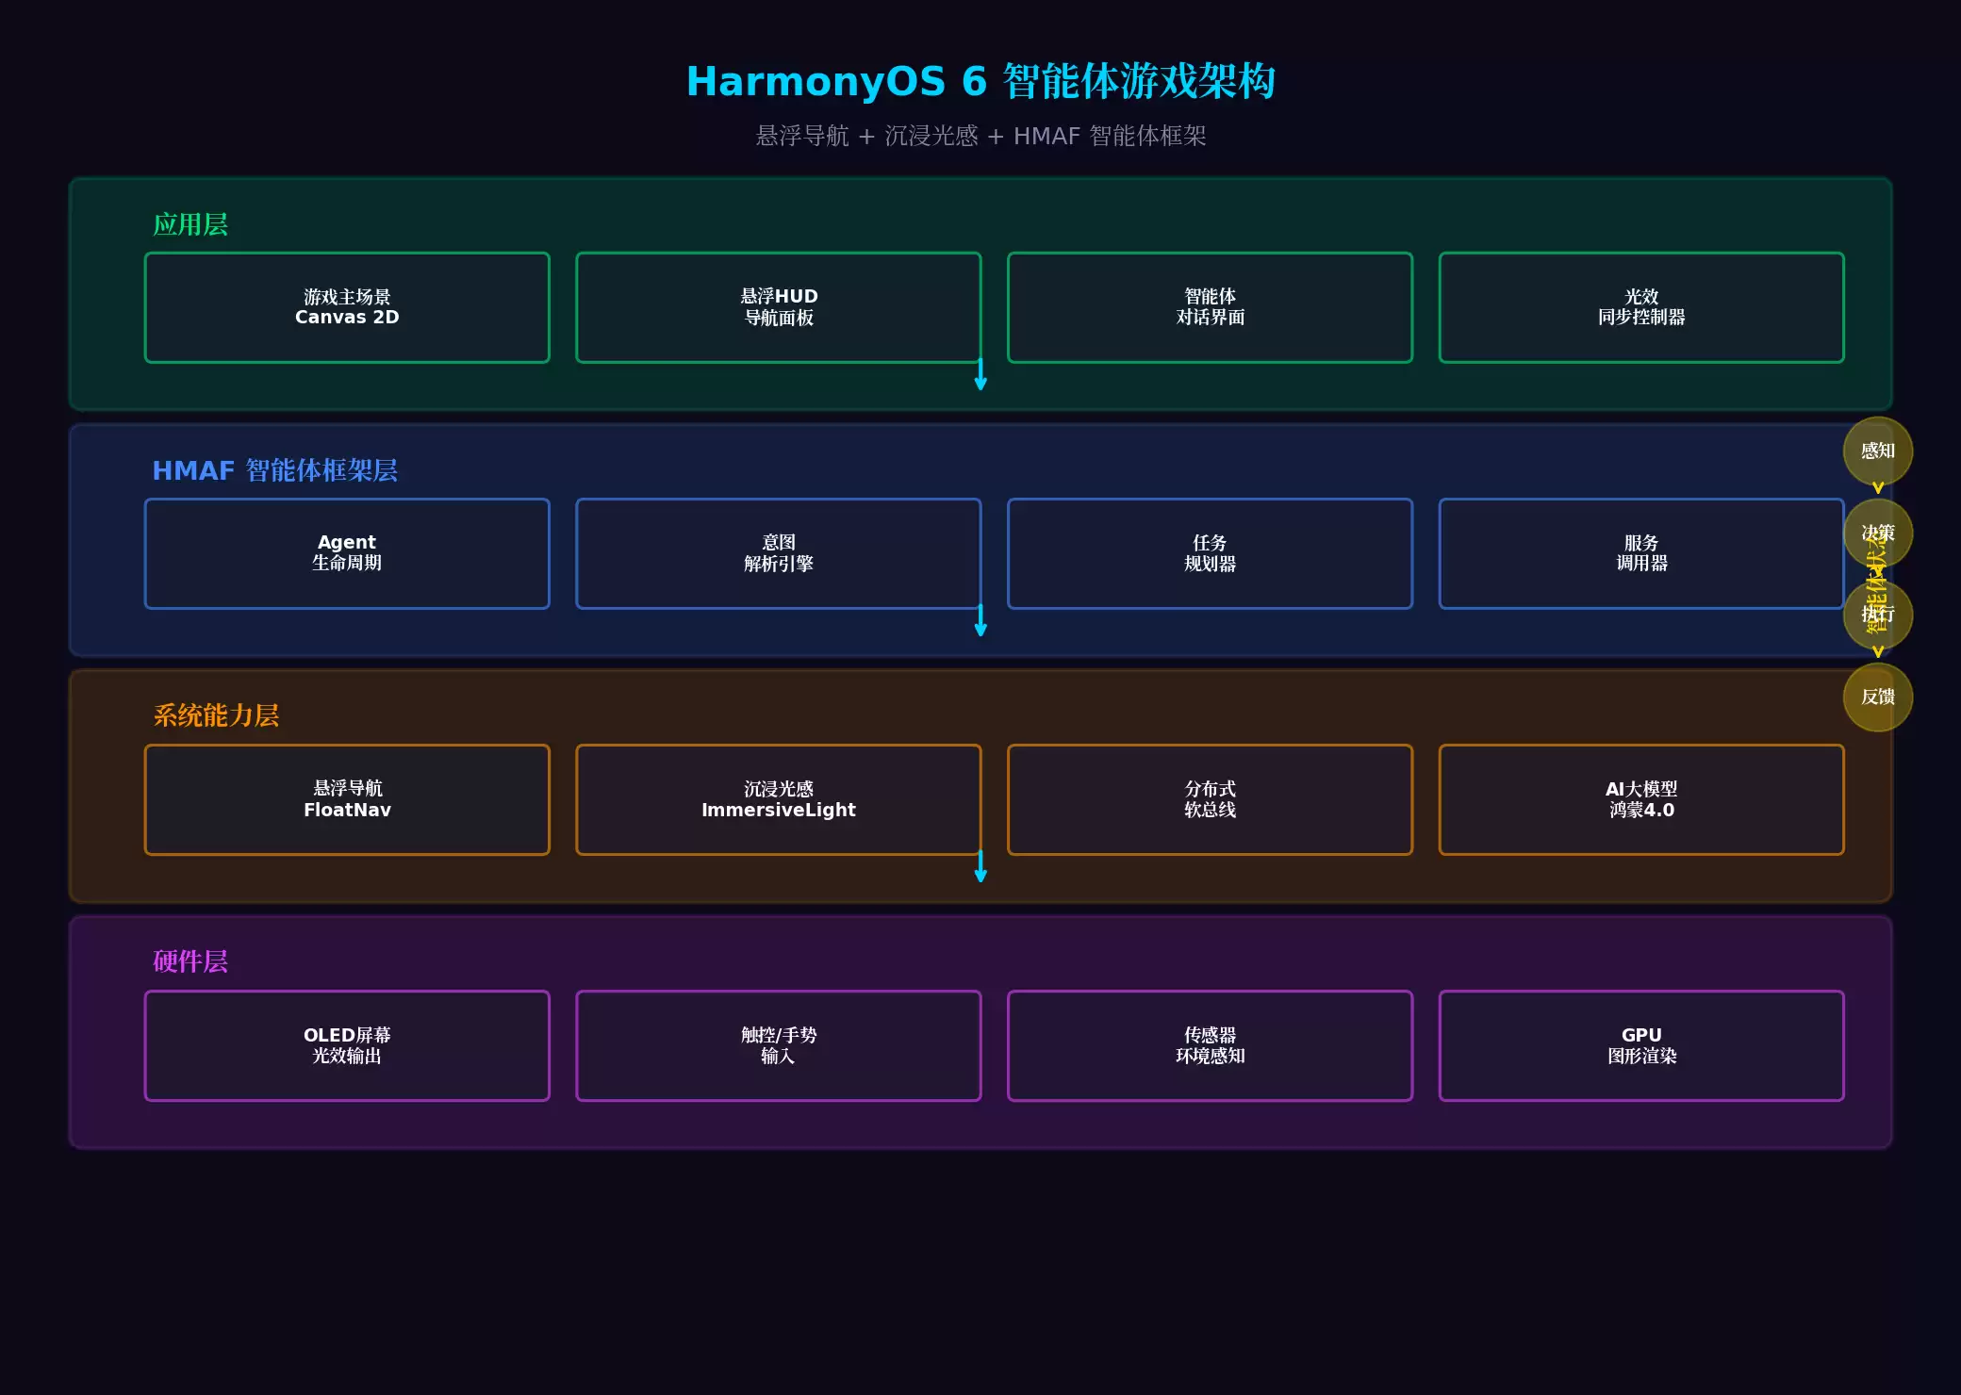Click the 决策 circle node

coord(1878,533)
